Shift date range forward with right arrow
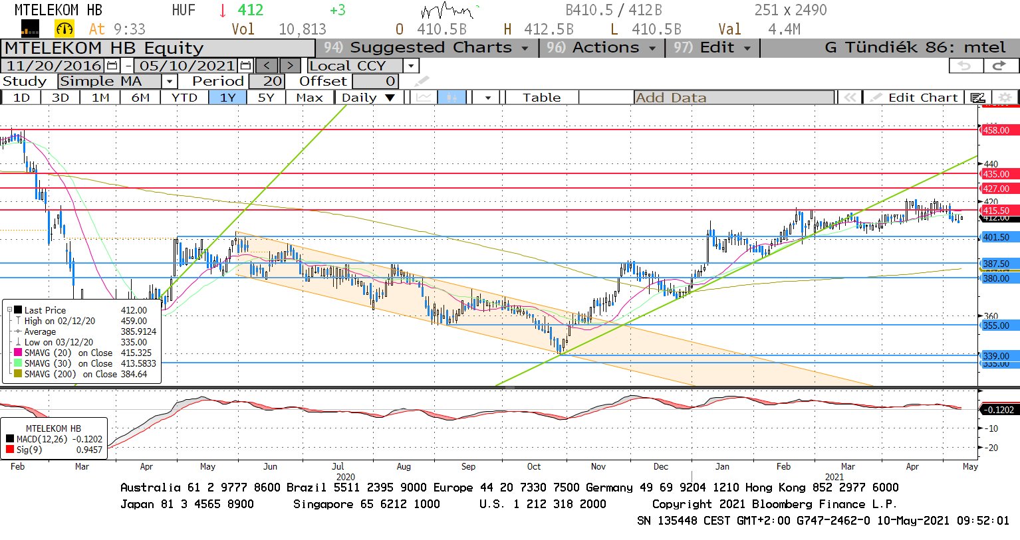The image size is (1020, 540). (290, 66)
